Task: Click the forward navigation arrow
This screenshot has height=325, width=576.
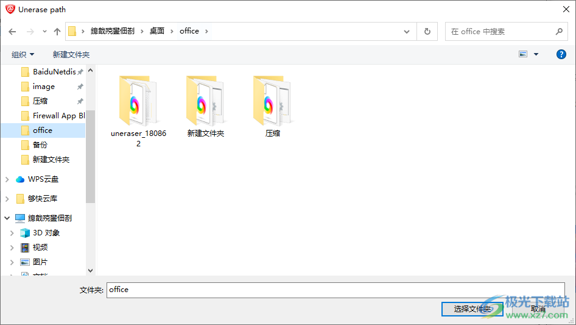Action: coord(30,32)
